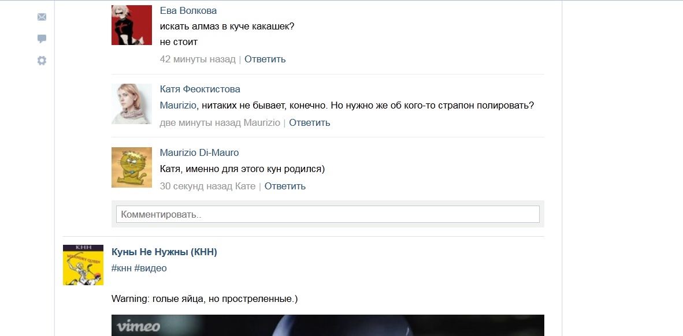Open the Куны Не Нужны group avatar
The height and width of the screenshot is (336, 683).
(83, 264)
